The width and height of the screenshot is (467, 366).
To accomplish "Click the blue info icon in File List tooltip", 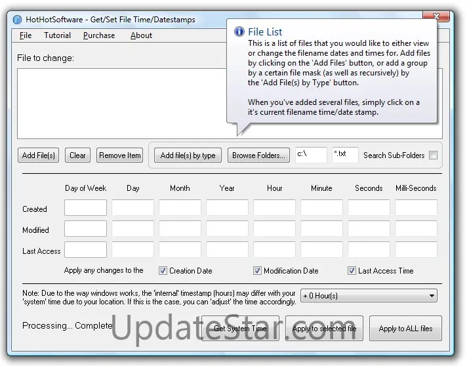I will pyautogui.click(x=239, y=31).
